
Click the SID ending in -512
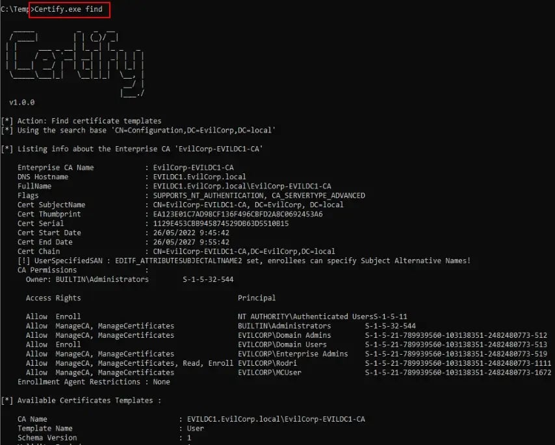[x=456, y=335]
